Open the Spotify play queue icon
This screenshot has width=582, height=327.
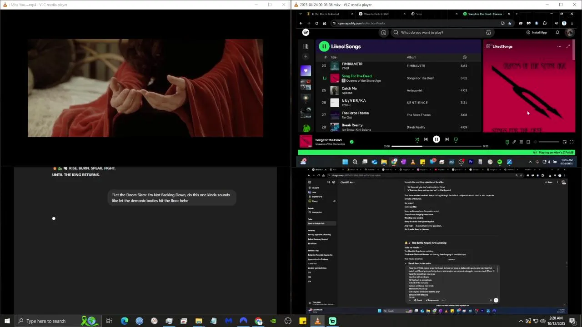(521, 142)
